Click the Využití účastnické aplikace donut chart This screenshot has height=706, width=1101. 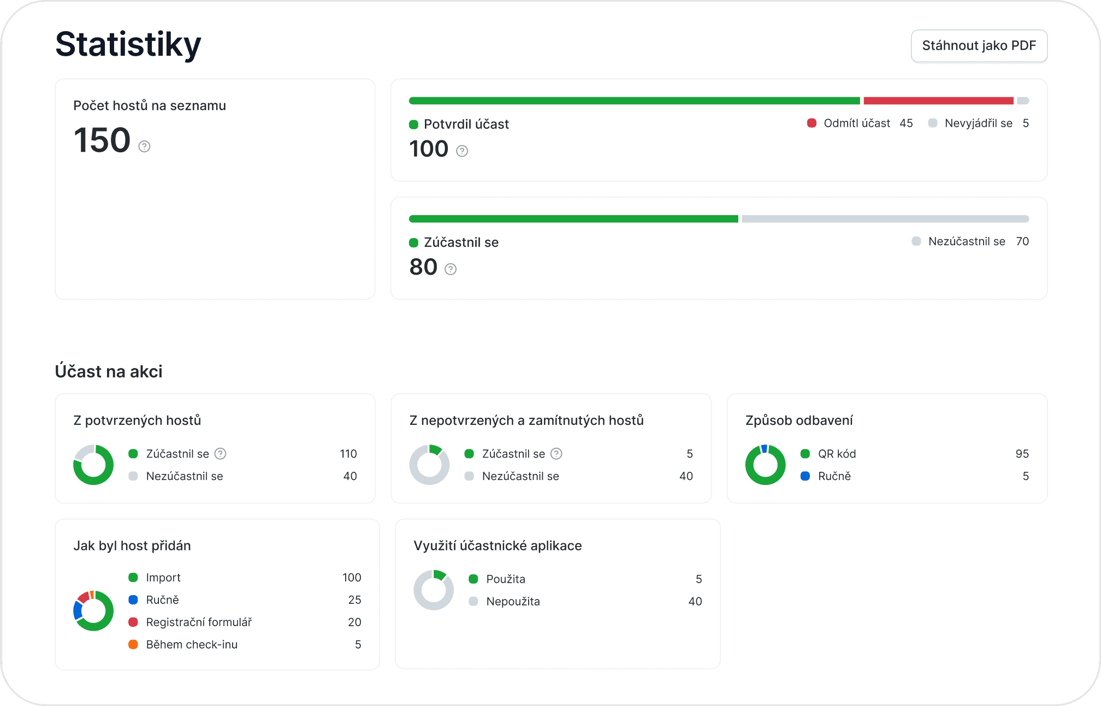[x=434, y=590]
